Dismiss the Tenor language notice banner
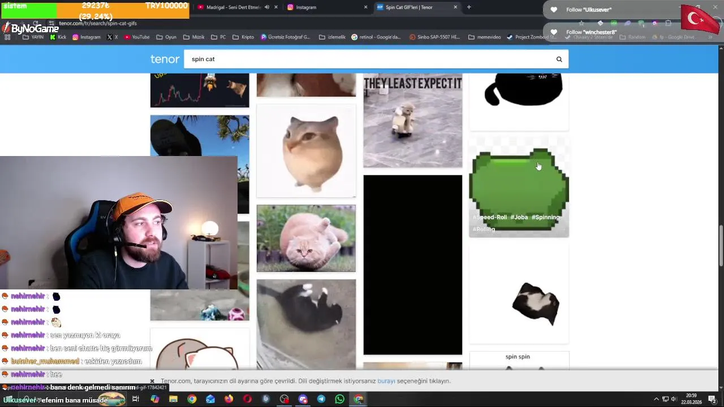724x407 pixels. pos(152,381)
